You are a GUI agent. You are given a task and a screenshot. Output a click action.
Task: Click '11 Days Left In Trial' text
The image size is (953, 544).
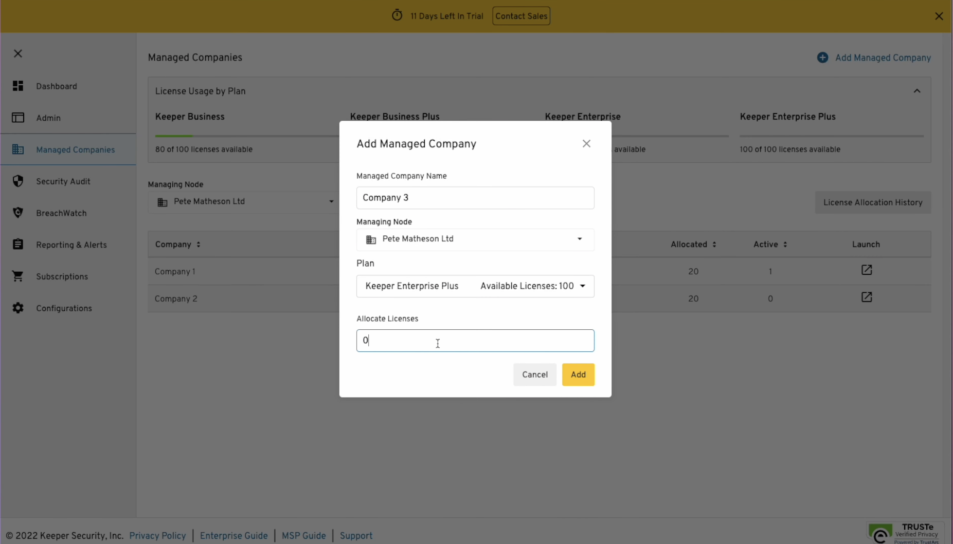pos(446,16)
